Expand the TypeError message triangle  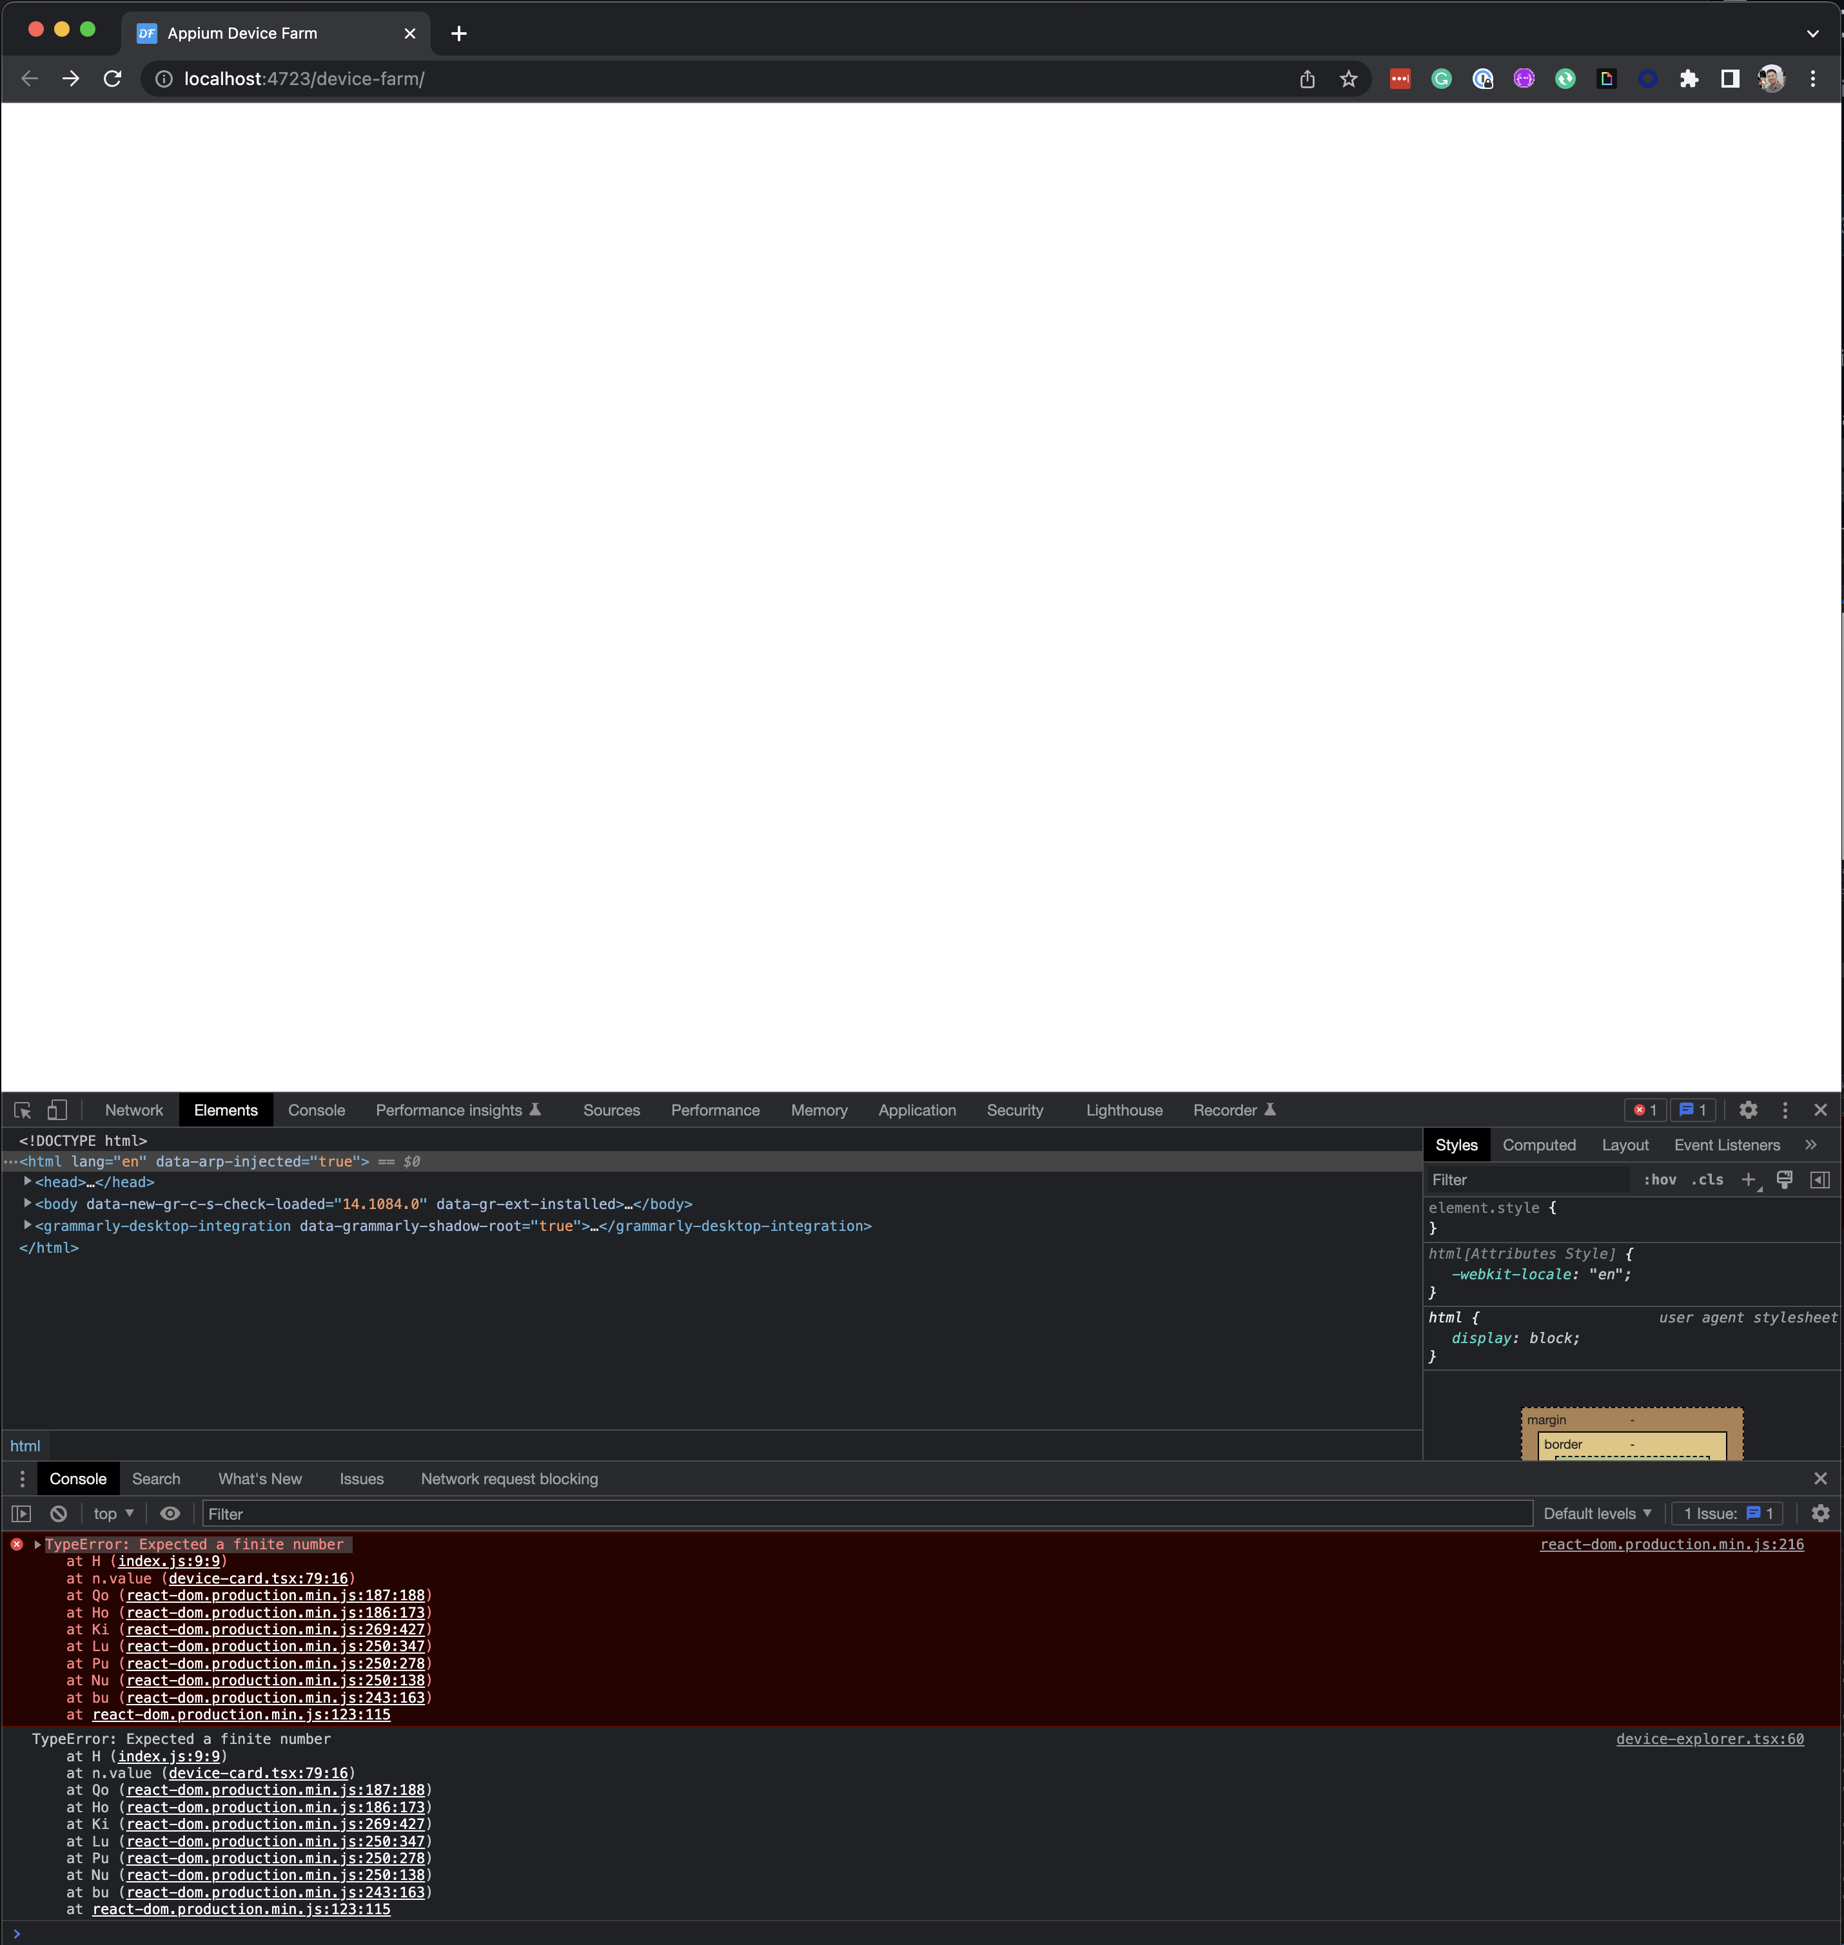pos(37,1544)
